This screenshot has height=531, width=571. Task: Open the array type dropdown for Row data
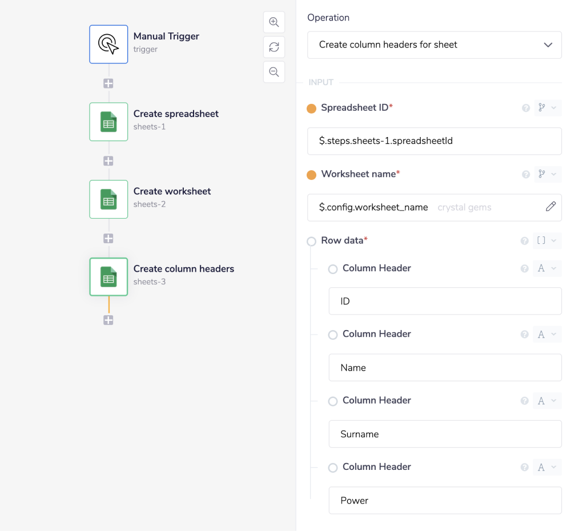(548, 241)
